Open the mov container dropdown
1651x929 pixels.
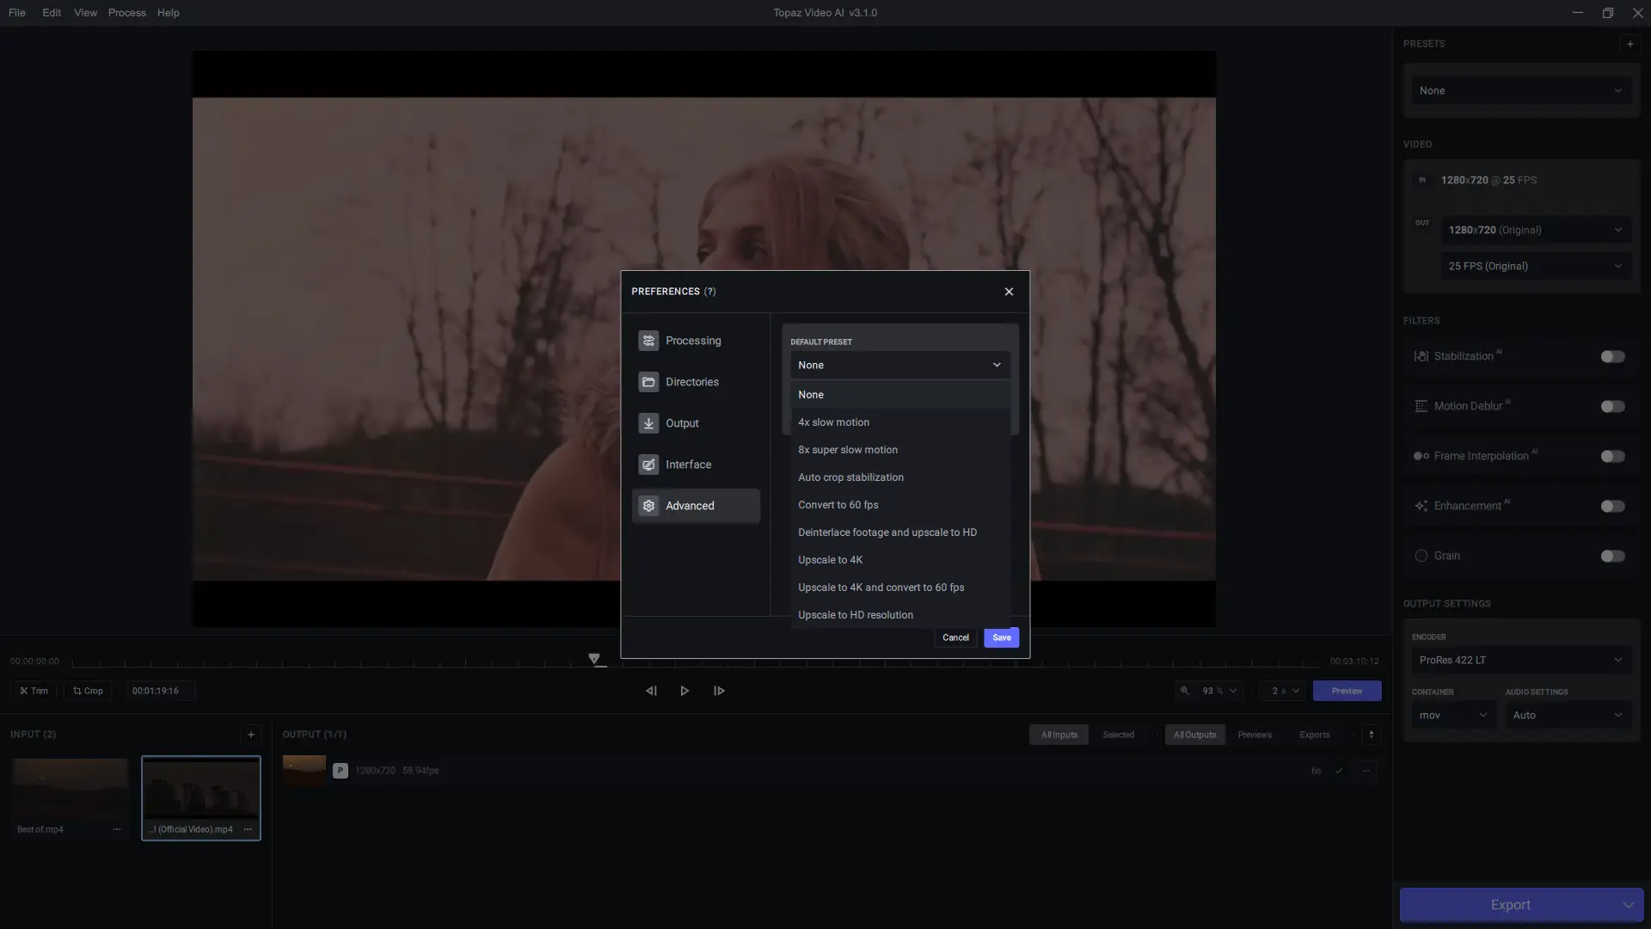click(x=1452, y=715)
